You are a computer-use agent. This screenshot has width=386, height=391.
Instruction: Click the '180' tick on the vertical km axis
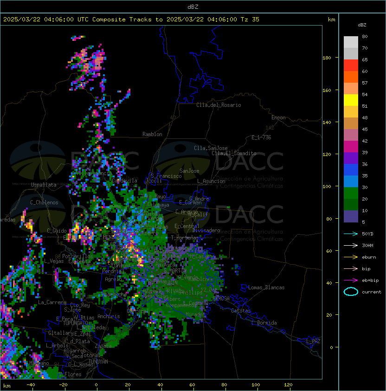coord(327,58)
